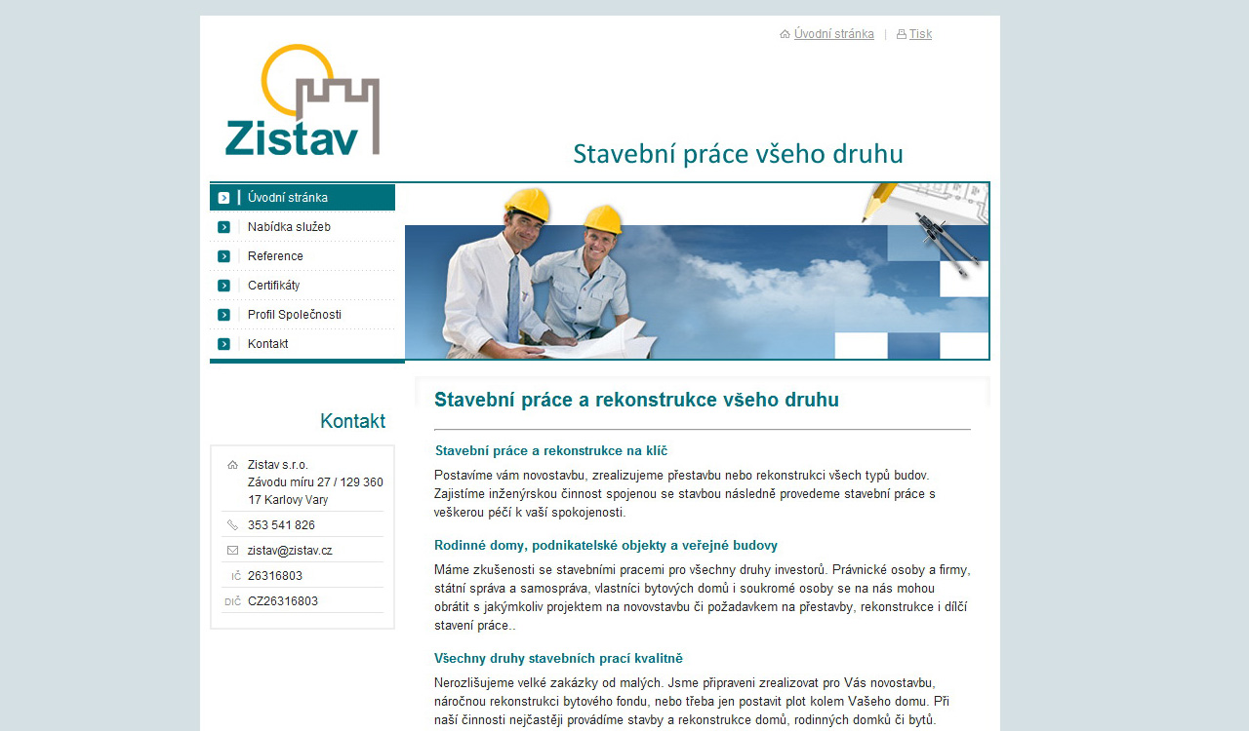
Task: Click the phone icon in contact box
Action: pyautogui.click(x=232, y=525)
